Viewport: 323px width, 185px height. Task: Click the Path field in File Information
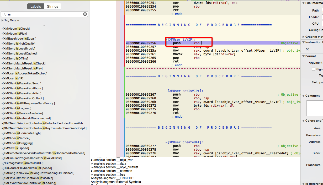point(322,10)
